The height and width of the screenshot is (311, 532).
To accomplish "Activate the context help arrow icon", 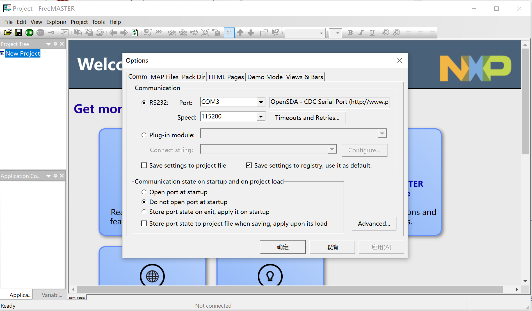I will 275,33.
